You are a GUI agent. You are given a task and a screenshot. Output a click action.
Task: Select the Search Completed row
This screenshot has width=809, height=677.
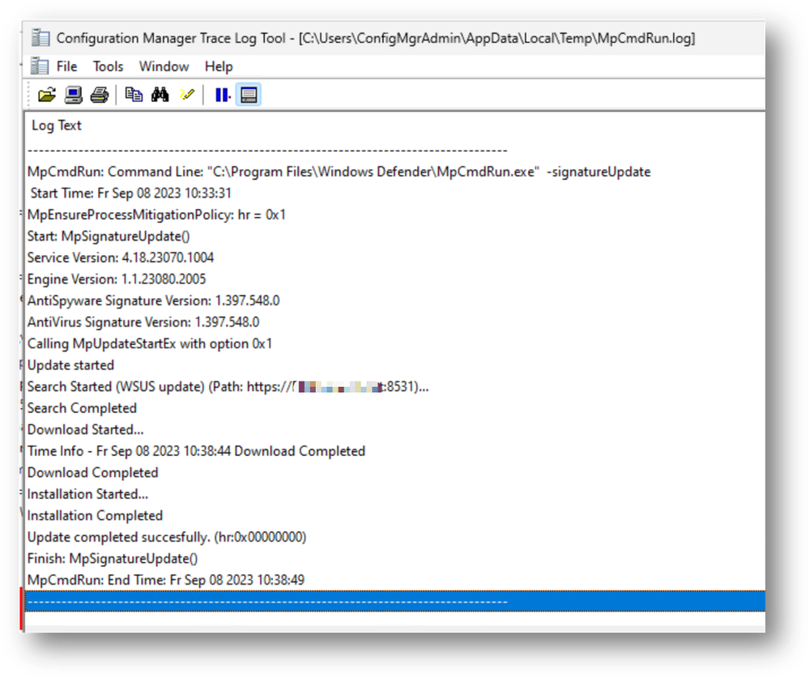tap(394, 408)
